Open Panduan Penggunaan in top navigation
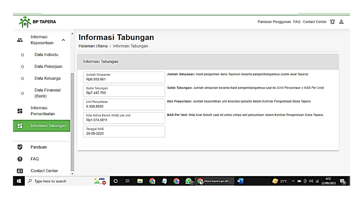Screen dimensions: 363x220 click(x=274, y=22)
